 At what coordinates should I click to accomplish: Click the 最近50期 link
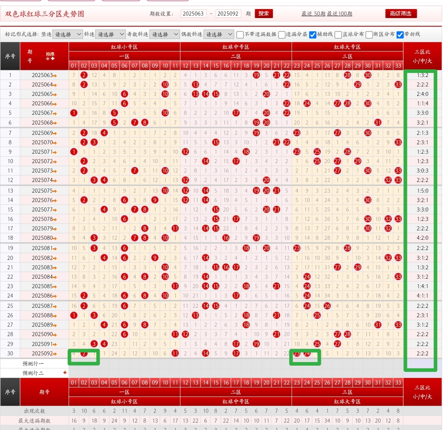pyautogui.click(x=313, y=14)
